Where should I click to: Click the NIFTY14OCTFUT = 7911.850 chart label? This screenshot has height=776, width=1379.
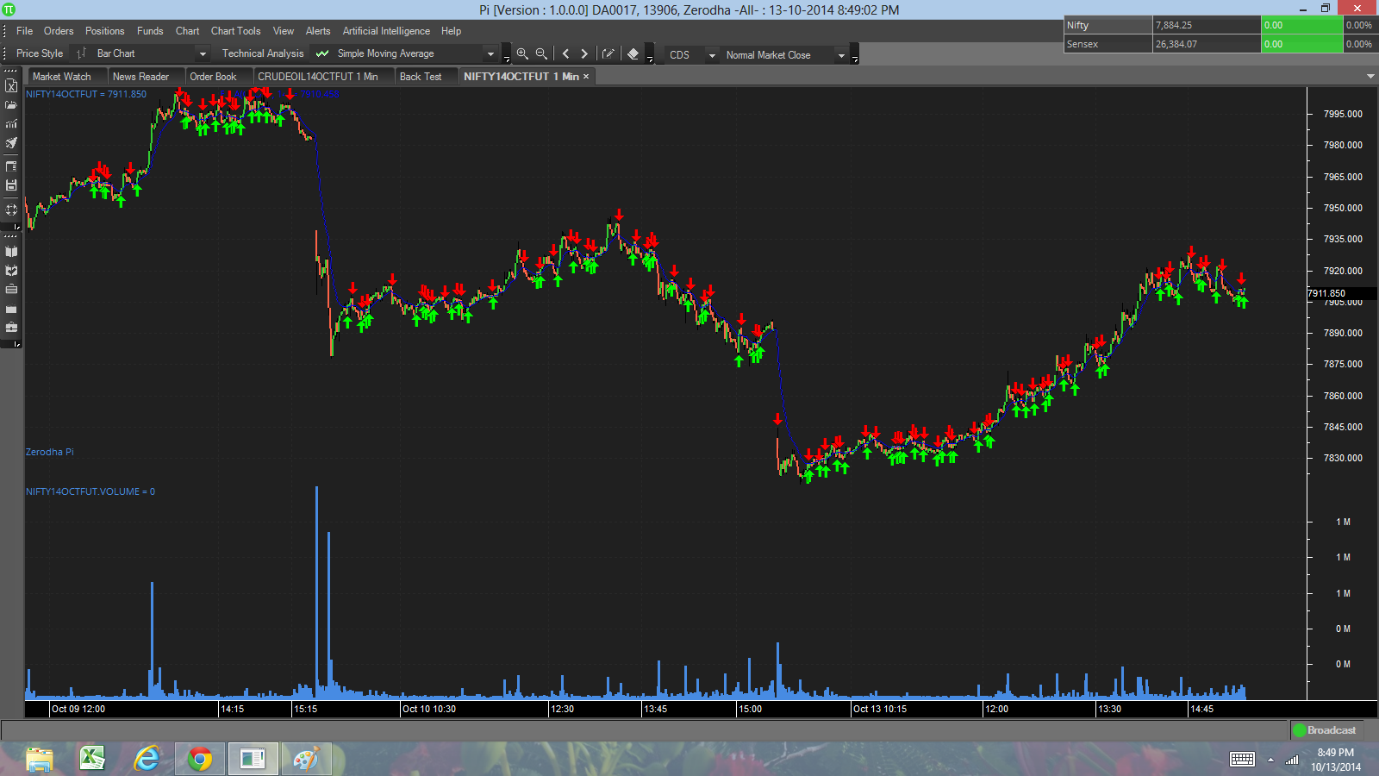(x=86, y=94)
